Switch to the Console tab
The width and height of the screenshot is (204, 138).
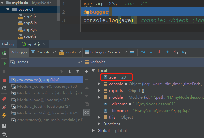(x=43, y=52)
